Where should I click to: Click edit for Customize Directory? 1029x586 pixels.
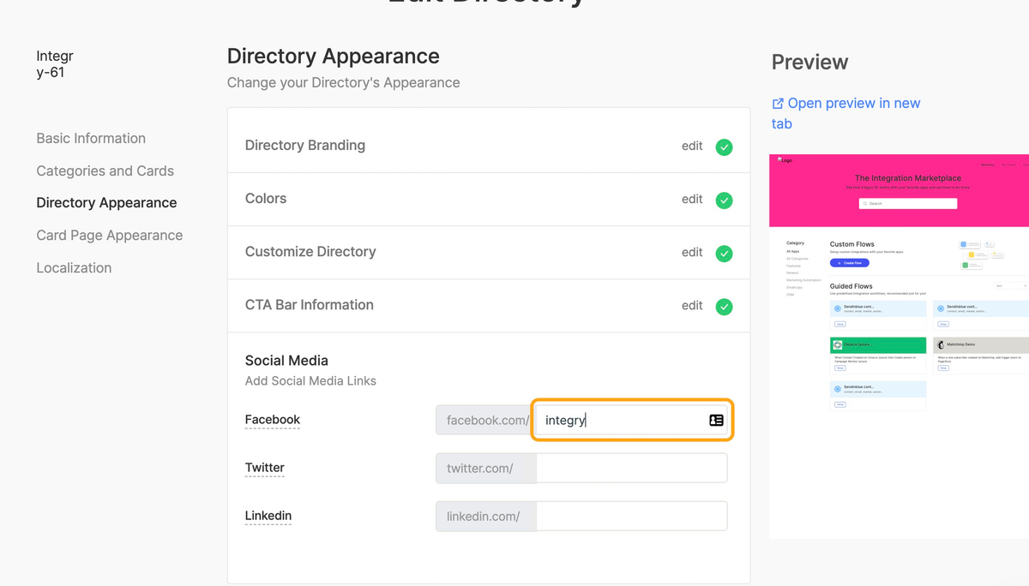[x=692, y=252]
